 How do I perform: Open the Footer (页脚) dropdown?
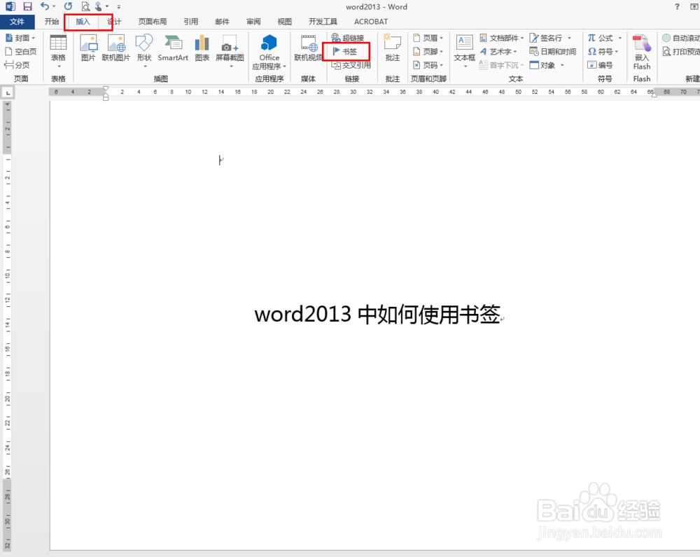click(x=428, y=51)
